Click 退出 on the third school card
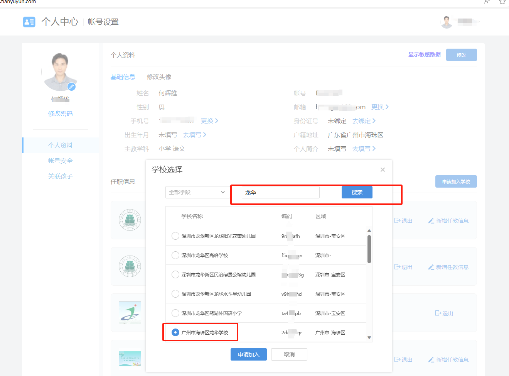Image resolution: width=509 pixels, height=376 pixels. 444,313
